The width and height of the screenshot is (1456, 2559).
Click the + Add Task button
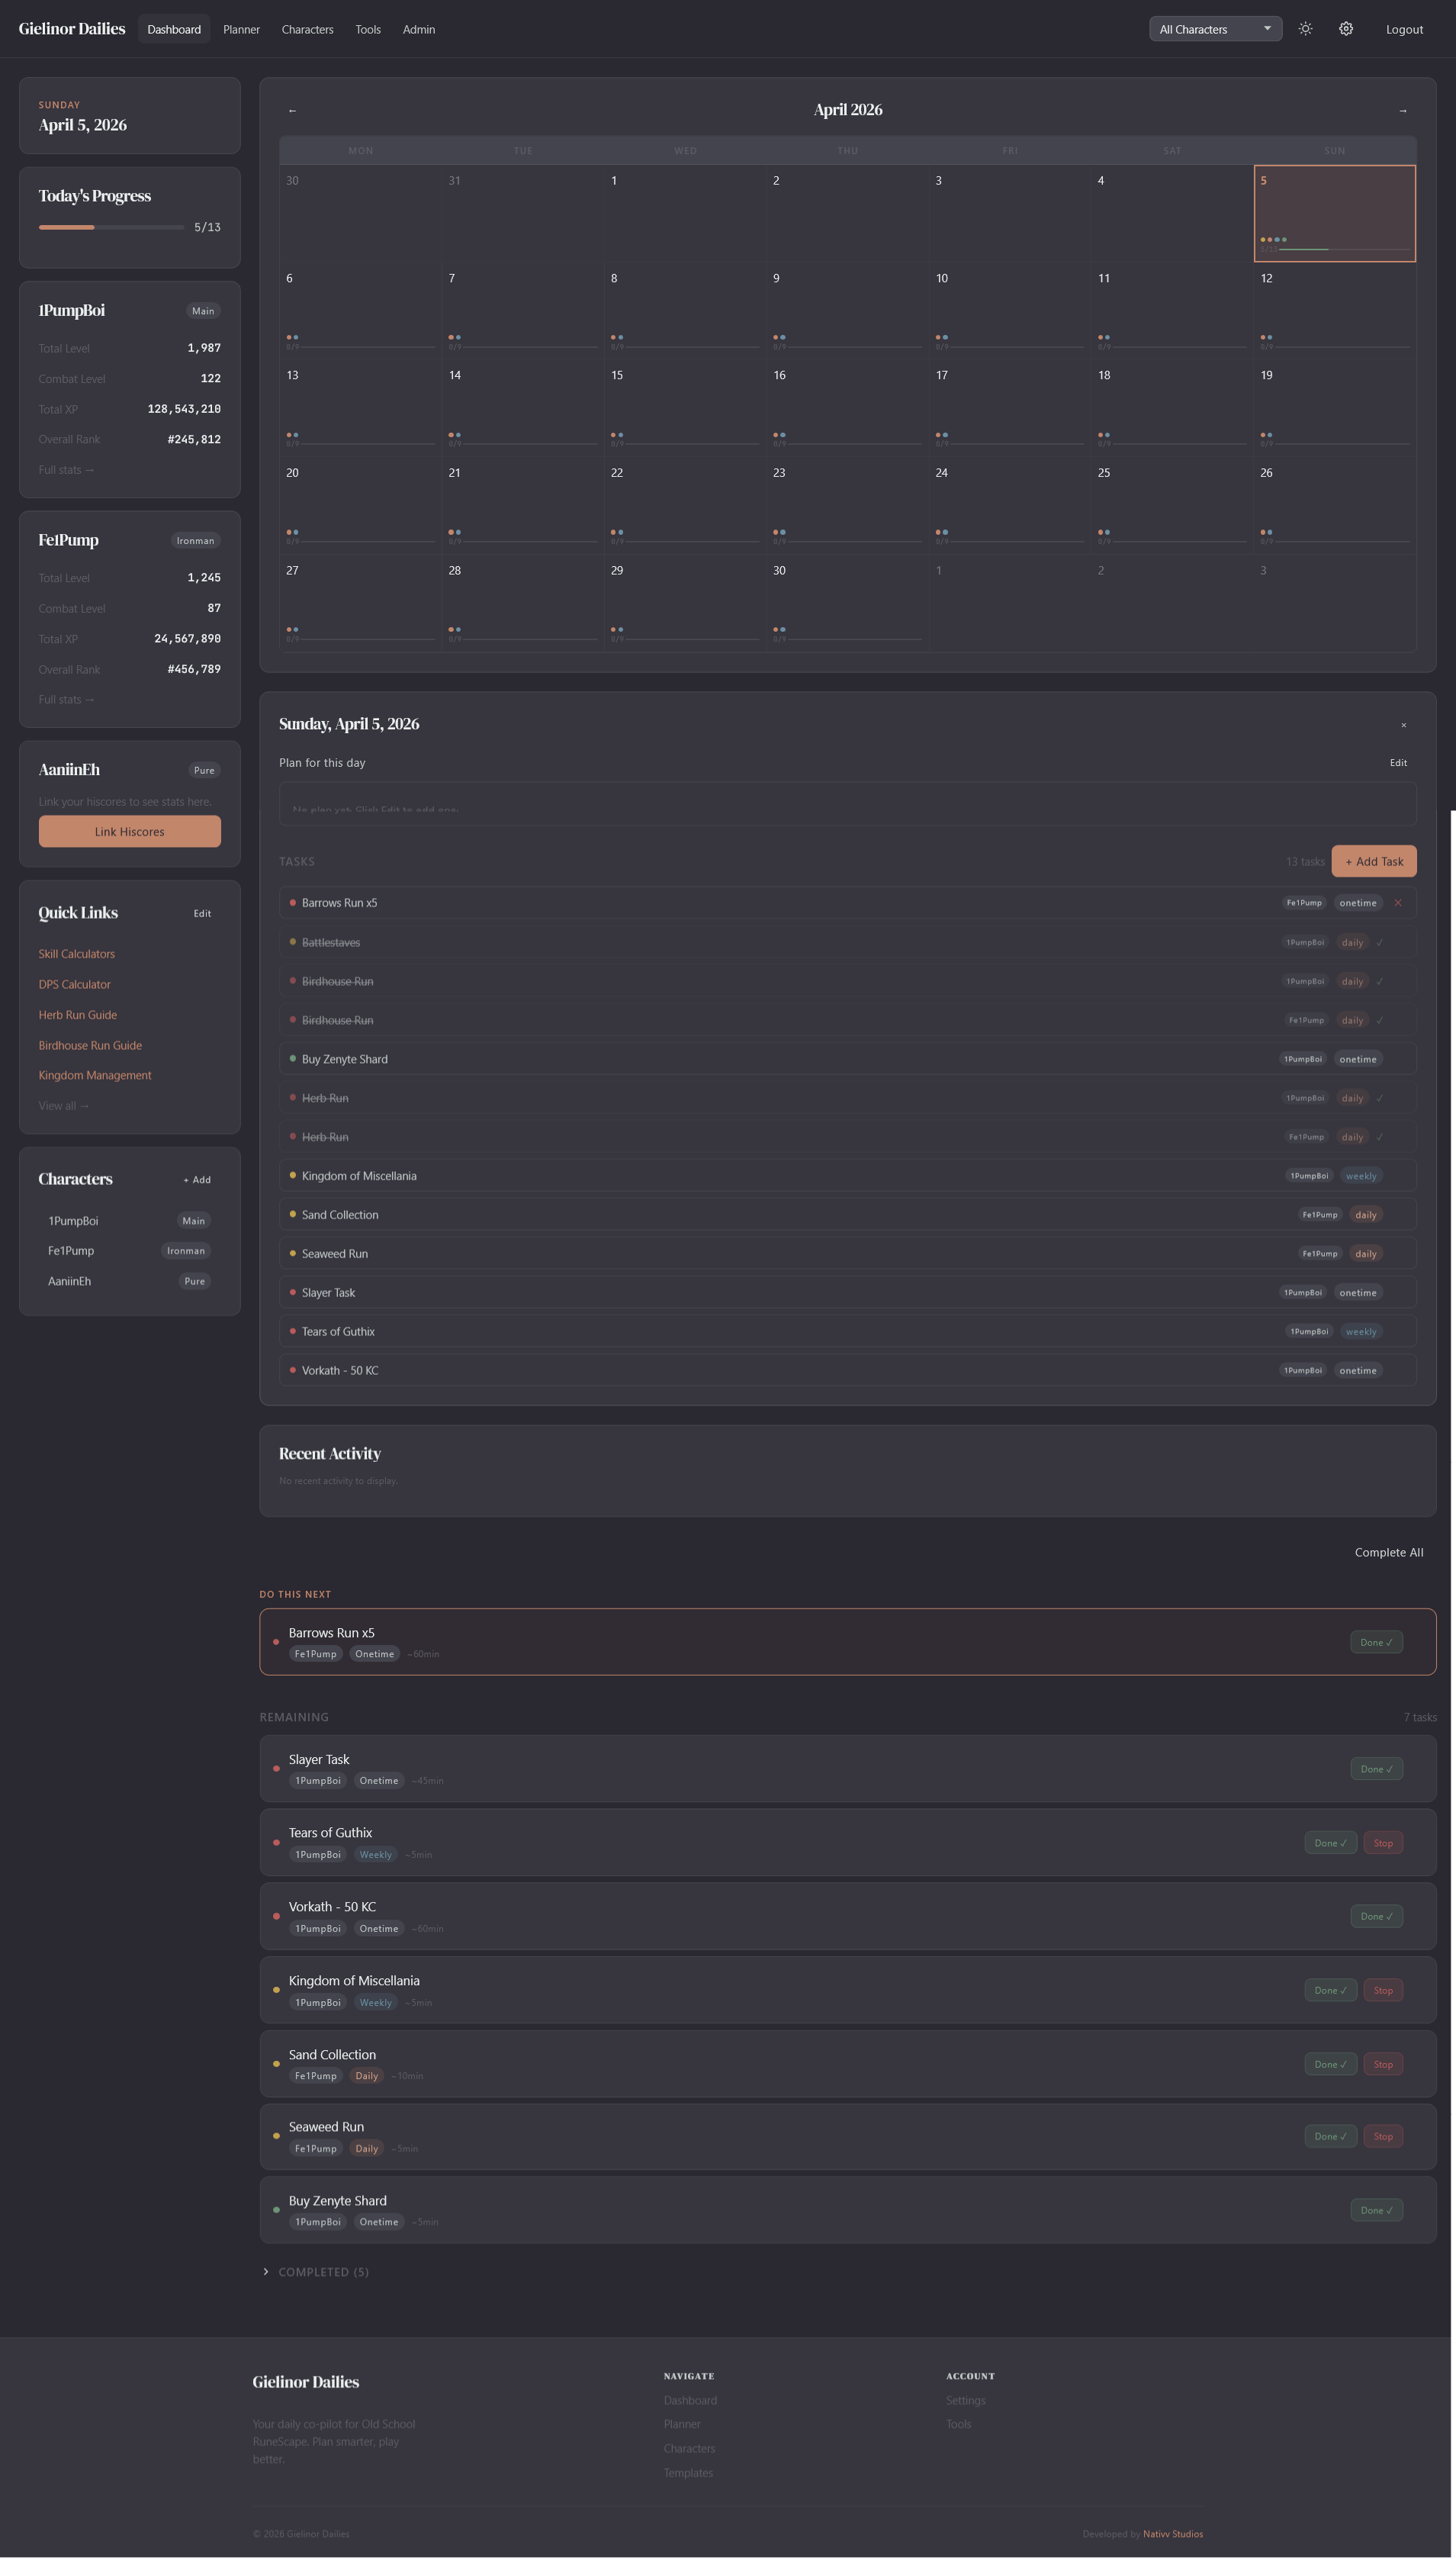pyautogui.click(x=1374, y=861)
